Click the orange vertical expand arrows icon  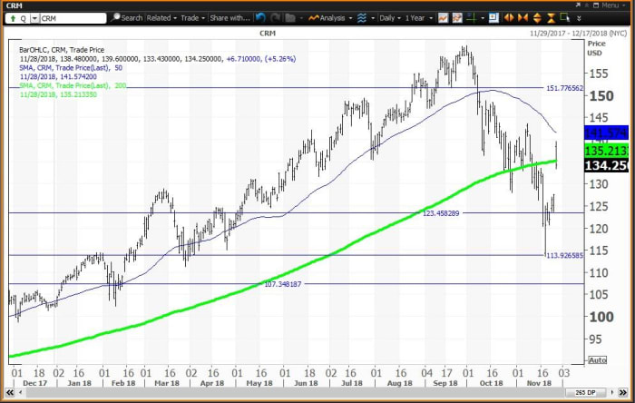(x=537, y=18)
